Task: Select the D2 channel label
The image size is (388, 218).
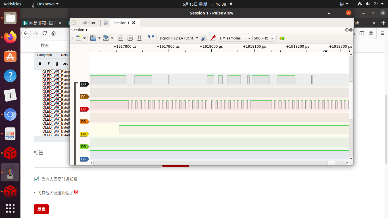Action: click(x=84, y=109)
